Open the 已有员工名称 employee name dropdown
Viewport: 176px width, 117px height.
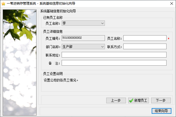click(83, 23)
